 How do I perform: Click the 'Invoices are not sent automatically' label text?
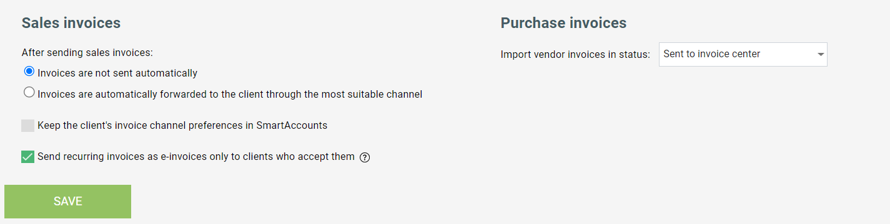pos(117,73)
